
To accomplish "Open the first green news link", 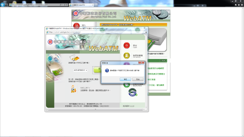I will (156, 68).
